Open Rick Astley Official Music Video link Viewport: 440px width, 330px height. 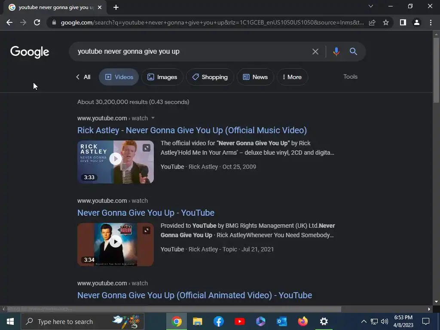(192, 130)
